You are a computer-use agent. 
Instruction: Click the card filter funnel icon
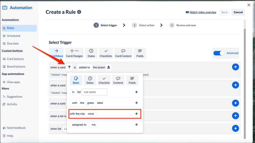[x=69, y=67]
